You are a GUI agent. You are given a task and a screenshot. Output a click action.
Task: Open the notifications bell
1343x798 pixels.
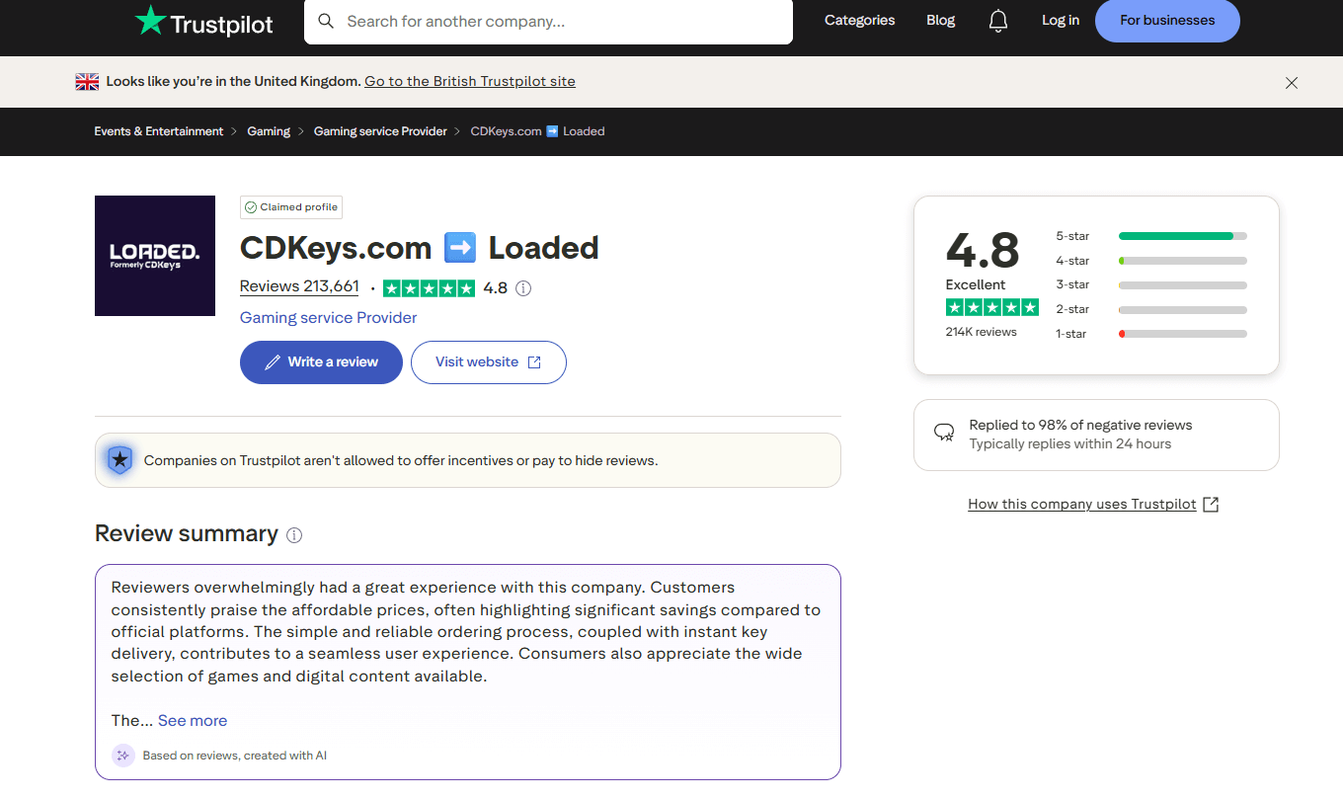tap(998, 21)
